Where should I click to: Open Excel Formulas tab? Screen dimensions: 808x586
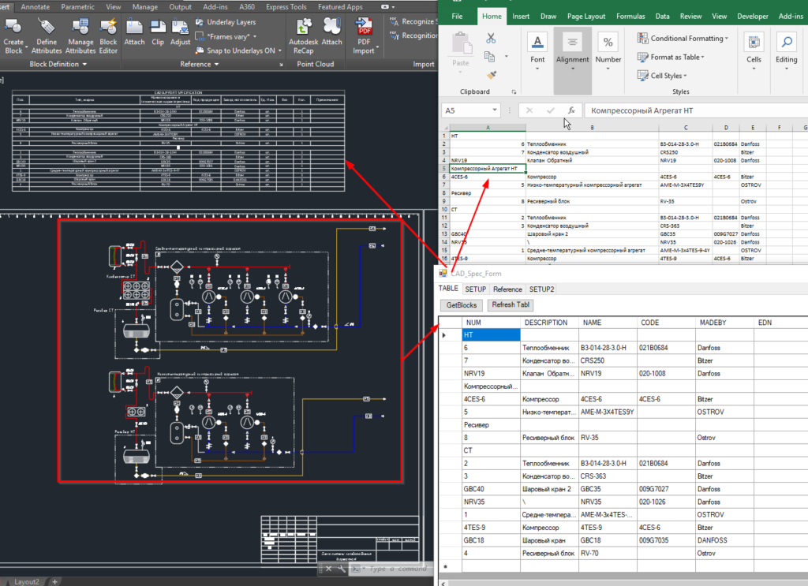click(x=630, y=17)
